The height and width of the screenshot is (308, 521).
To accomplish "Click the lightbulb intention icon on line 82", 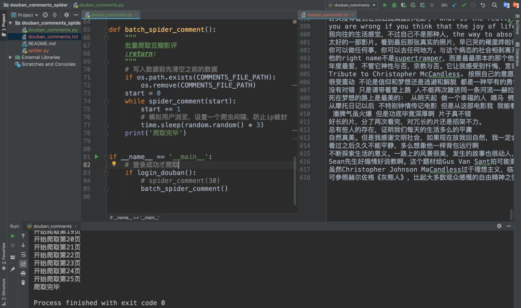I will (x=114, y=163).
